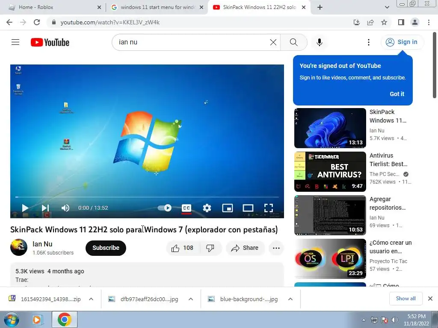Enable the miniplayer
Image resolution: width=438 pixels, height=328 pixels.
tap(228, 208)
